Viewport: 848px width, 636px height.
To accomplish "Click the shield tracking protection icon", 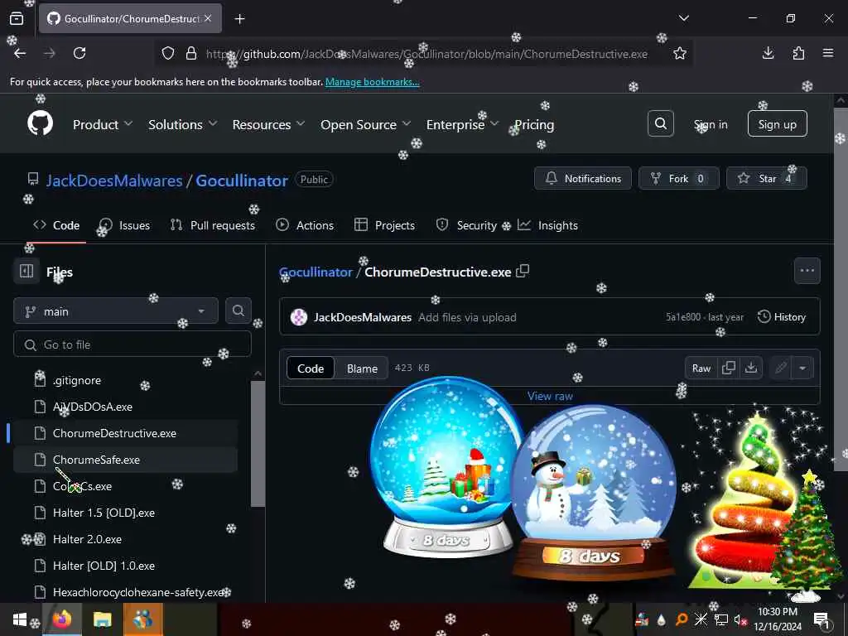I will 168,53.
